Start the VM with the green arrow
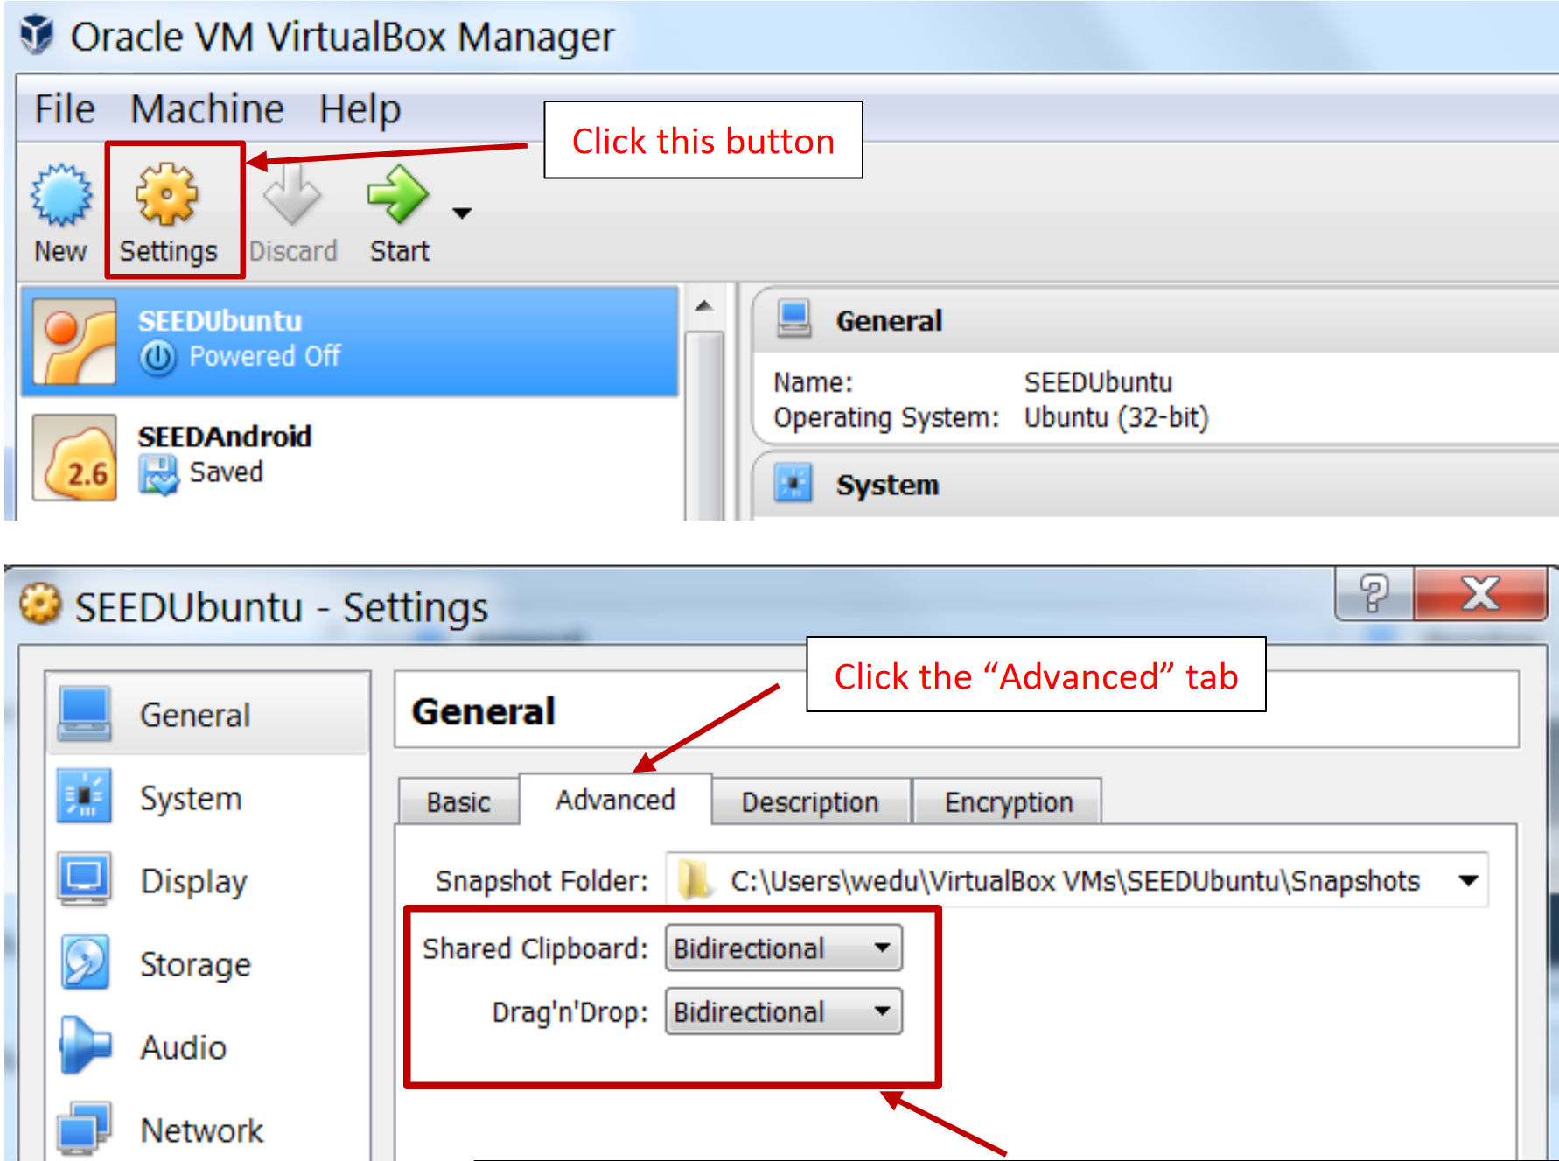This screenshot has width=1559, height=1161. [x=398, y=193]
